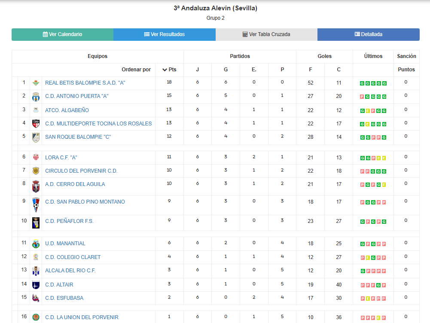Click the C.D. Colegio Claret crest
This screenshot has height=323, width=430.
pyautogui.click(x=36, y=257)
